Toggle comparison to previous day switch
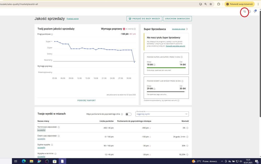261x164 pixels. pyautogui.click(x=128, y=114)
